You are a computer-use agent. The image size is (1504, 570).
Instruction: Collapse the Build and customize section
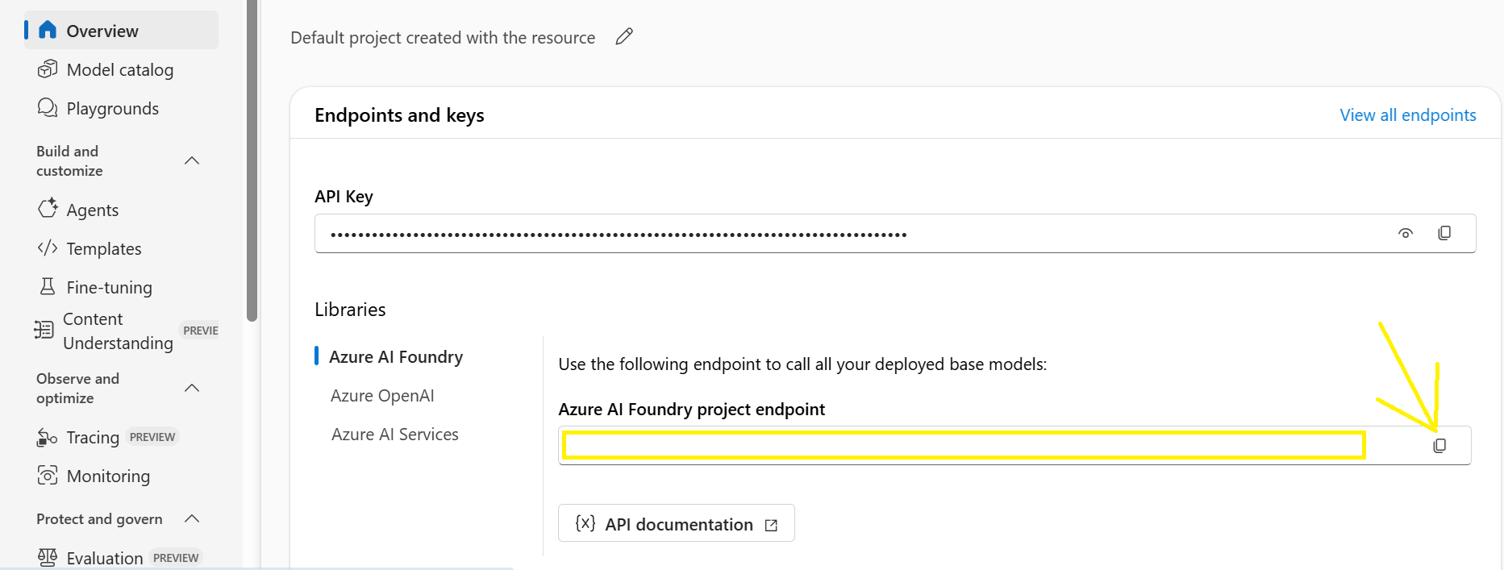(192, 160)
